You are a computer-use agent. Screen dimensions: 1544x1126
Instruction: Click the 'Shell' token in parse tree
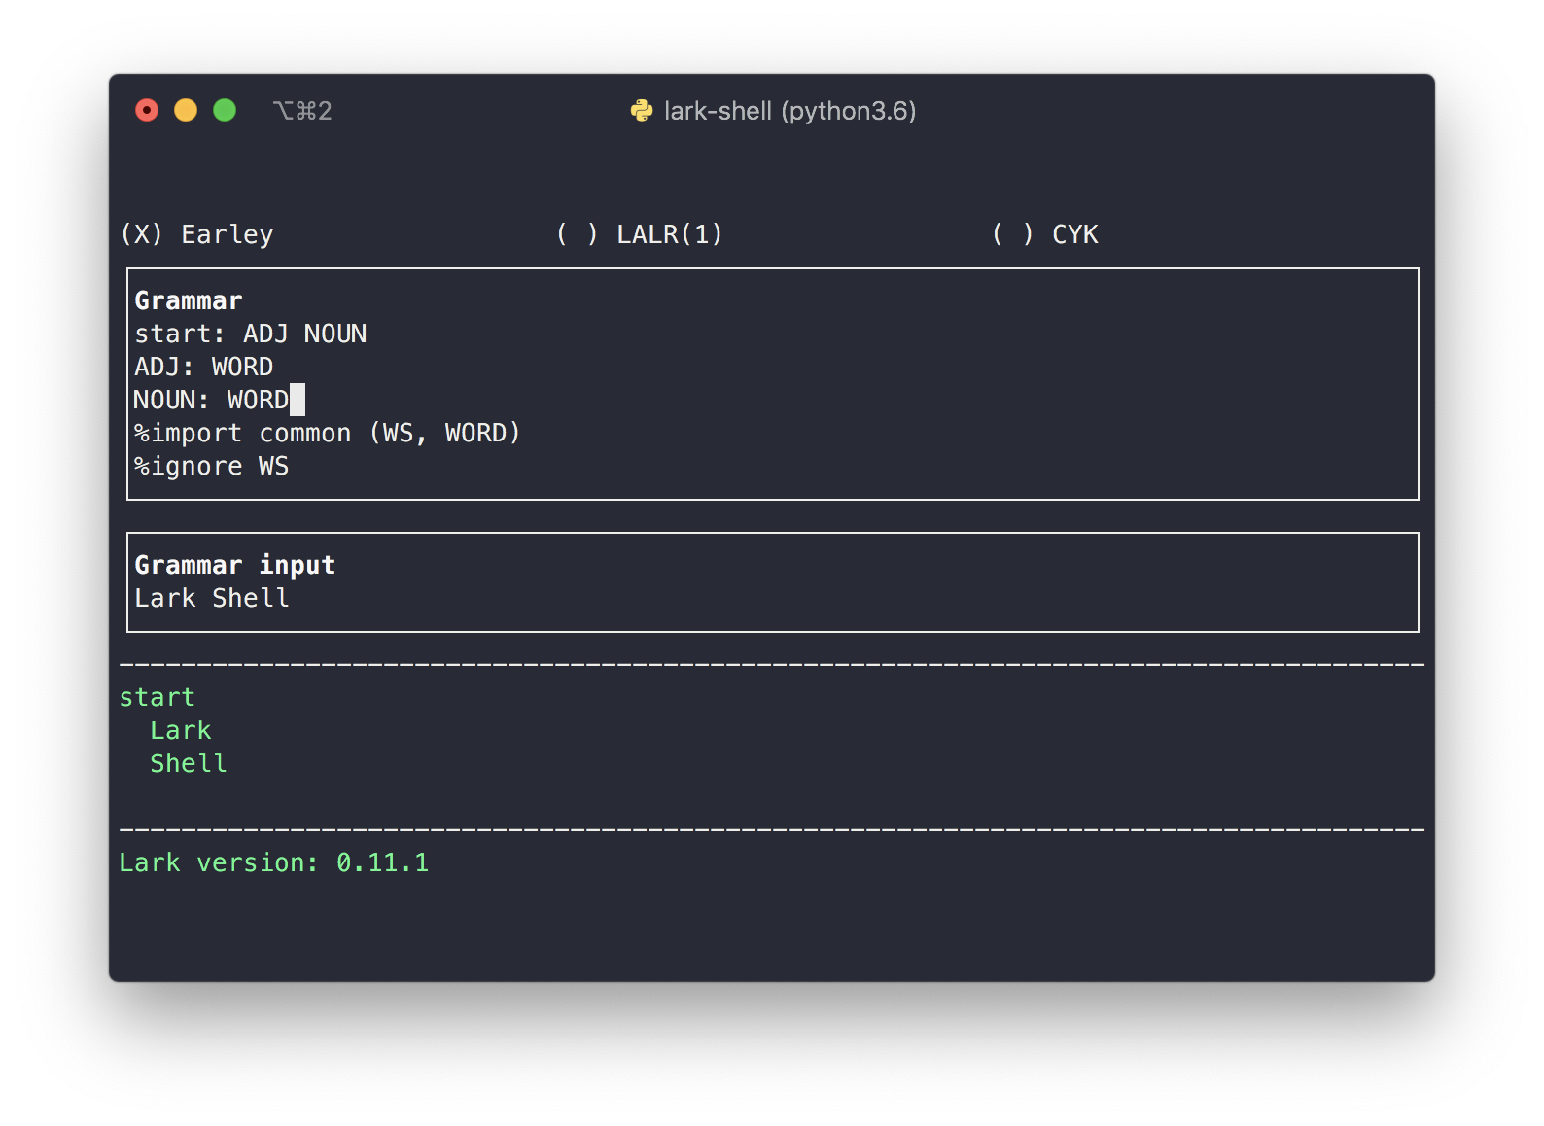[189, 763]
